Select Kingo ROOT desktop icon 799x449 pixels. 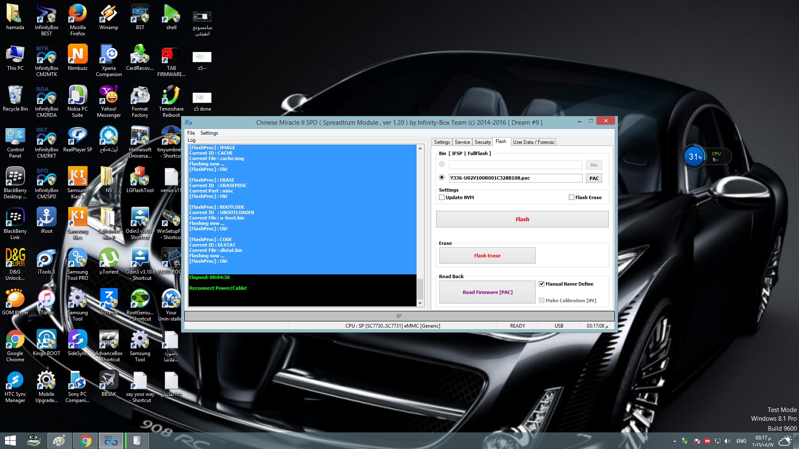coord(47,343)
